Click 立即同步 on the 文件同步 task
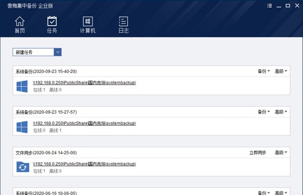The image size is (303, 195). point(258,153)
